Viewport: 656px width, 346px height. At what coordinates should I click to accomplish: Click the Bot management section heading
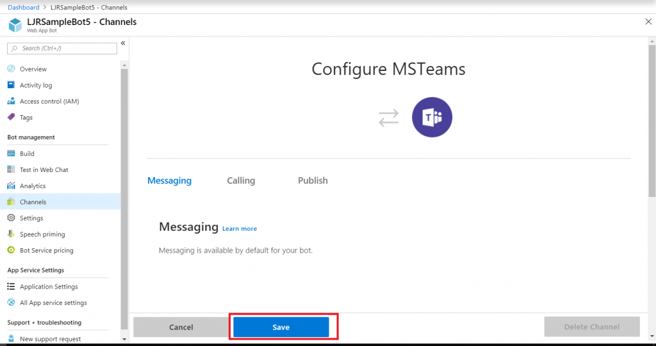click(31, 137)
